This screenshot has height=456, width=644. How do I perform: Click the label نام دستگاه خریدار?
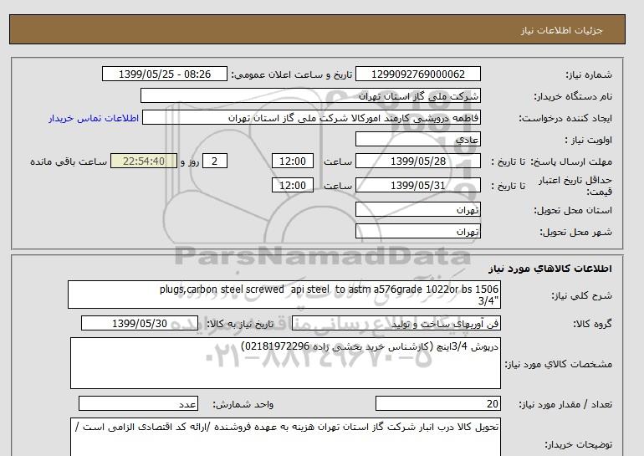coord(573,96)
